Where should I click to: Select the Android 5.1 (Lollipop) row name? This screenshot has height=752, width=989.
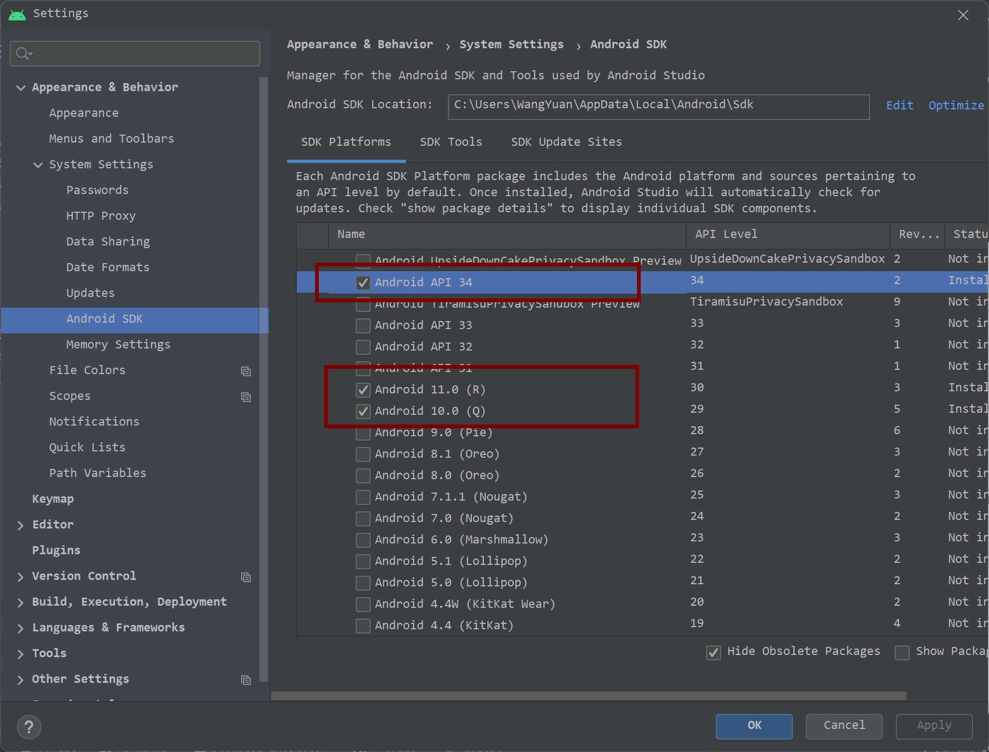[451, 561]
